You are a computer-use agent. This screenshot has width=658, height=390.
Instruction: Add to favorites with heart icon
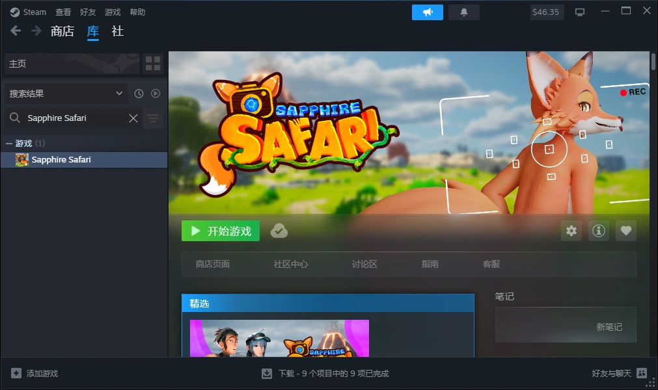[625, 231]
